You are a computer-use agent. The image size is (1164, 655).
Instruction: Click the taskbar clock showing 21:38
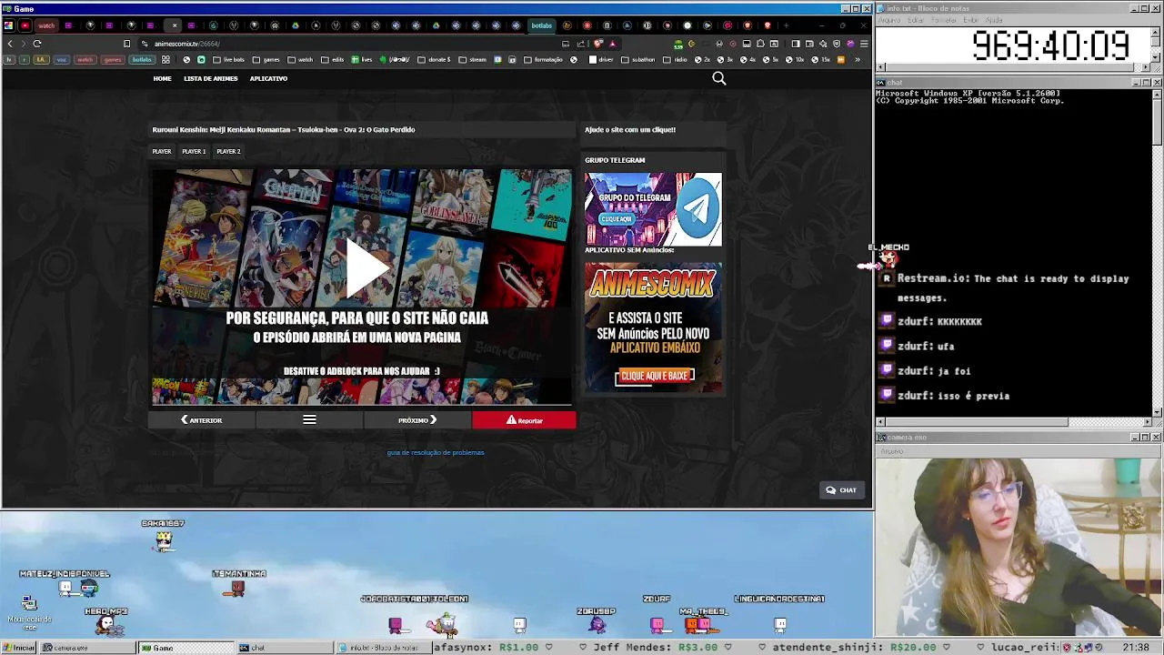(1135, 648)
